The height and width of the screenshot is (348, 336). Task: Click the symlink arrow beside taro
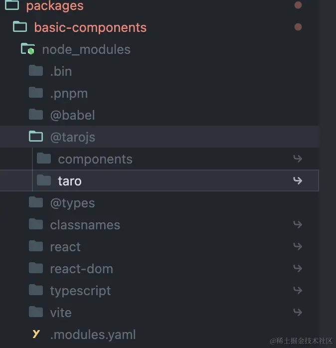tap(298, 180)
